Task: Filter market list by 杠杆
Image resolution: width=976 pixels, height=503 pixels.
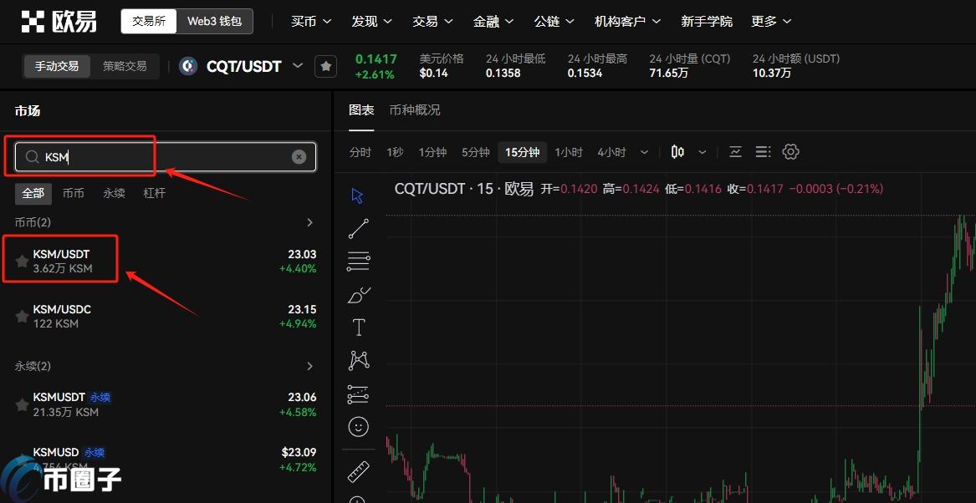Action: 154,192
